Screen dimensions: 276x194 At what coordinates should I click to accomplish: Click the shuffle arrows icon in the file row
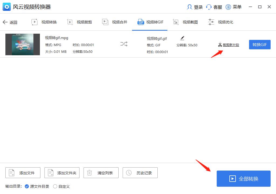click(x=124, y=44)
